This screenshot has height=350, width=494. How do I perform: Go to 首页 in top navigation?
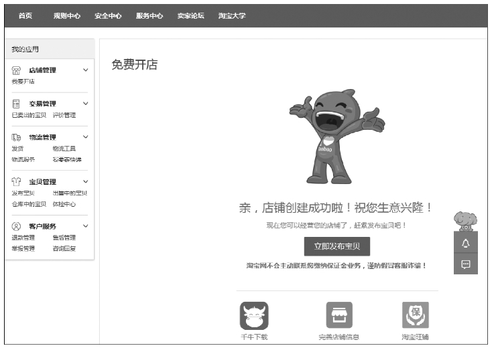pyautogui.click(x=25, y=15)
